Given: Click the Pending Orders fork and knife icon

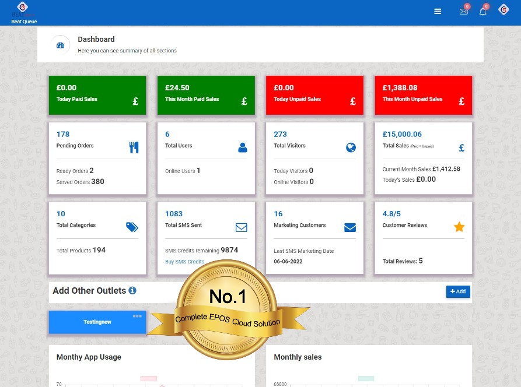Looking at the screenshot, I should click(134, 147).
